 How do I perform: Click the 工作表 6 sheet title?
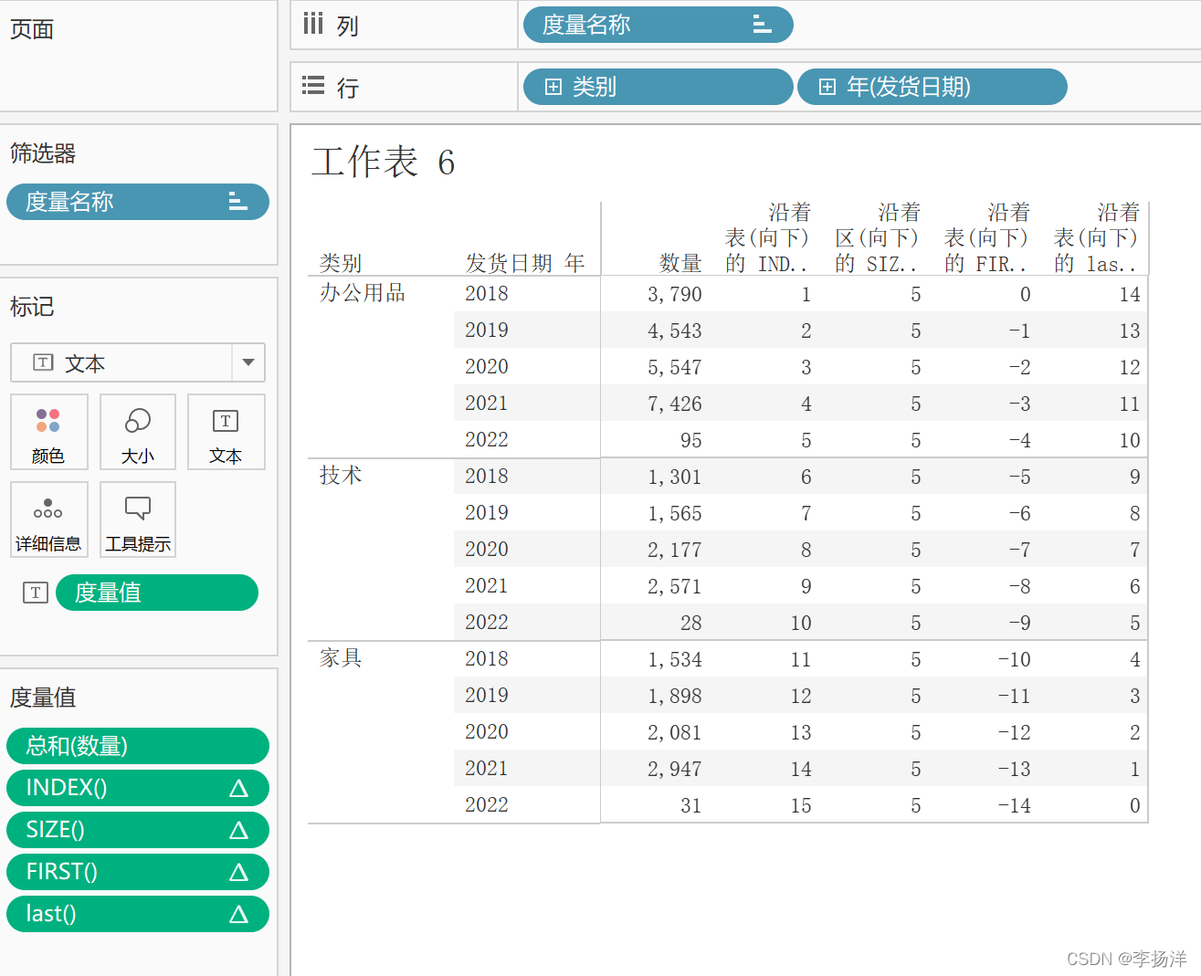click(x=383, y=163)
